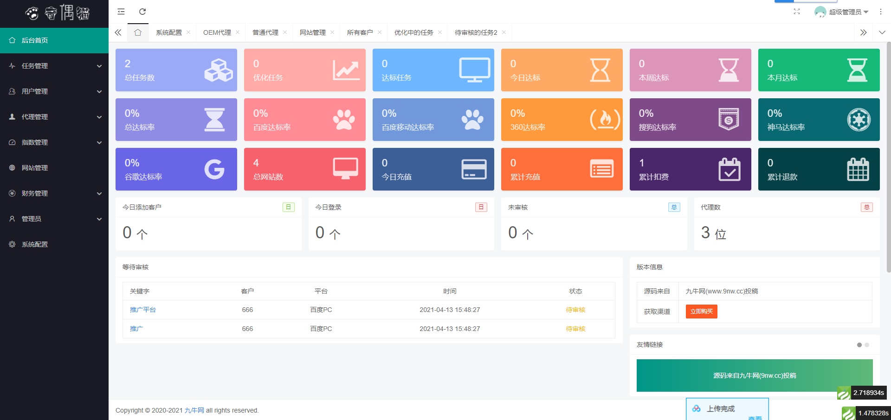Collapse the sidebar with the menu-fold icon
Screen dimensions: 891x420
tap(121, 12)
